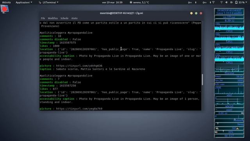
Task: Click the 'likes : 1000' line
Action: pos(50,46)
